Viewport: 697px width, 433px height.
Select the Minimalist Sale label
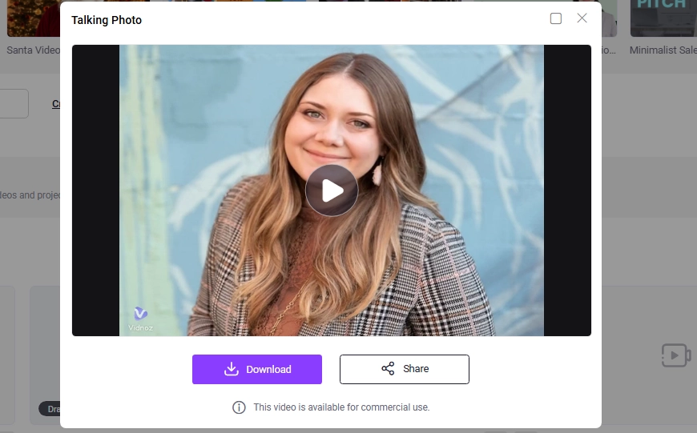click(663, 50)
